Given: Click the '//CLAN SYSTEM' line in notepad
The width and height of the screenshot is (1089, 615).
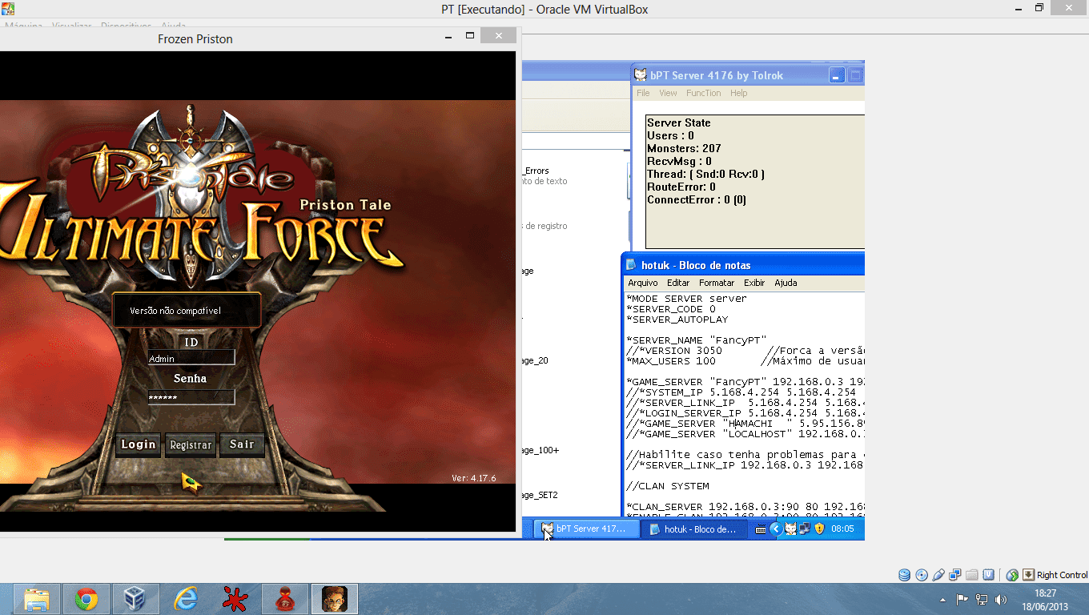Looking at the screenshot, I should [x=668, y=485].
